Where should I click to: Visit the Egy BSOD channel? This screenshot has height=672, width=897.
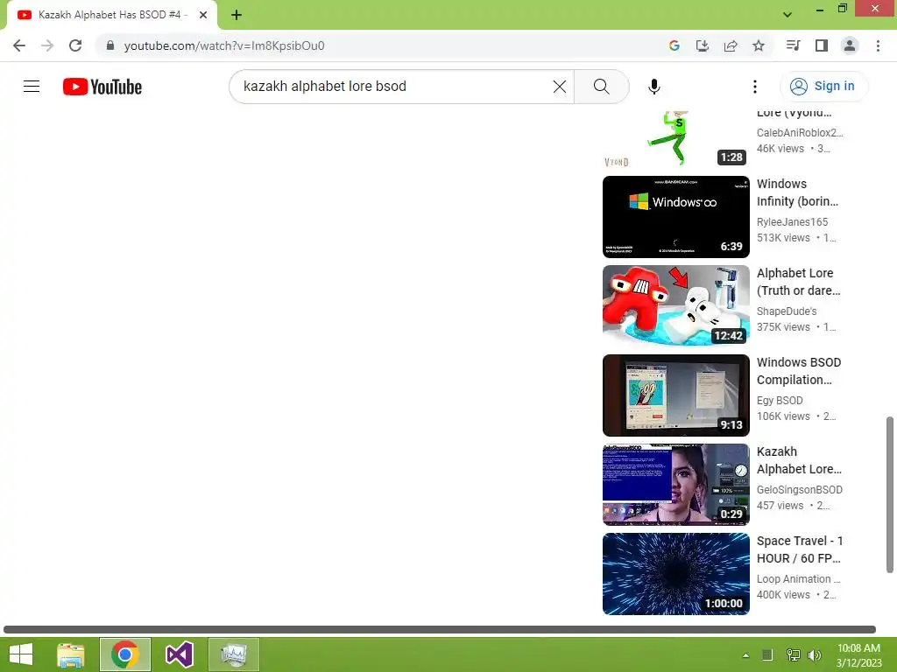[x=780, y=401]
